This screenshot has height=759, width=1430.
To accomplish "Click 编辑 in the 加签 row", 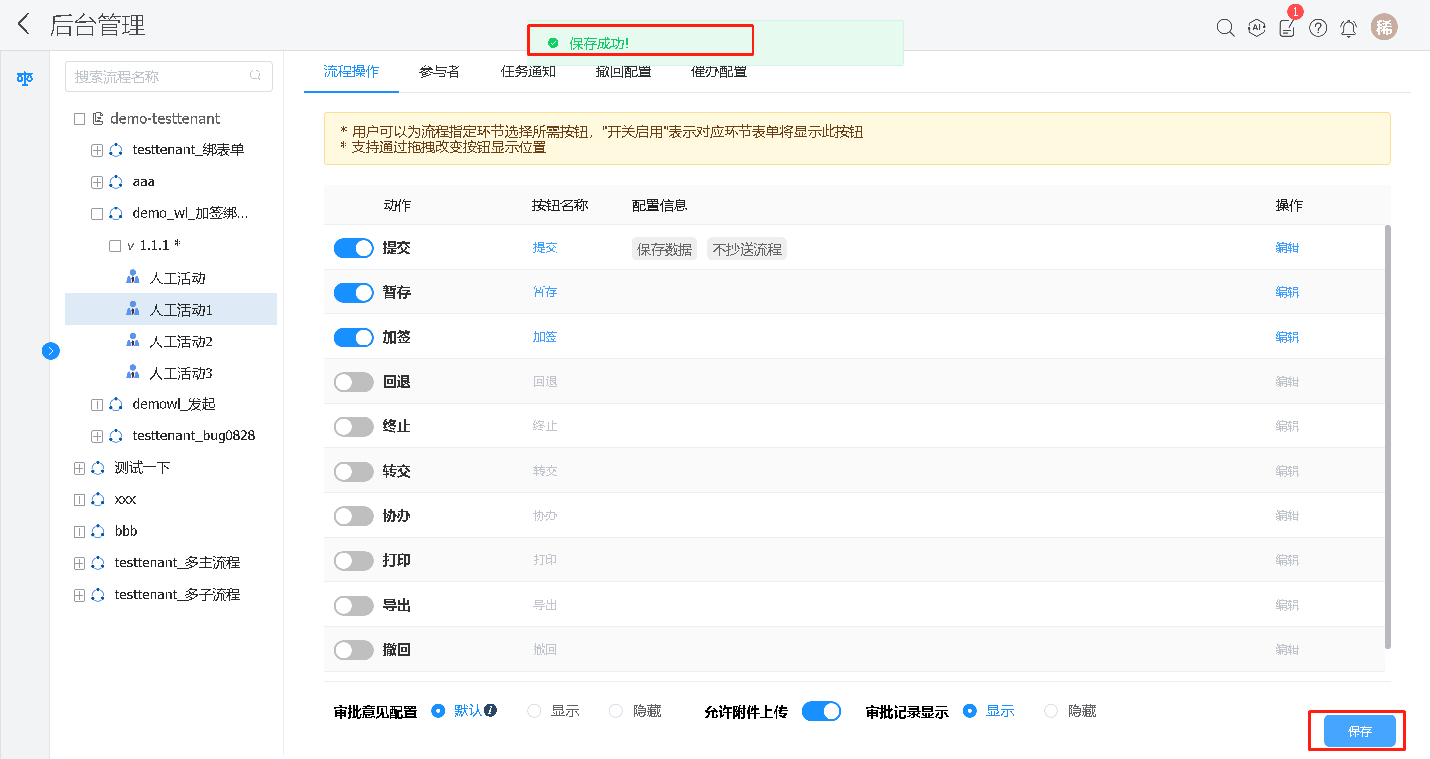I will tap(1287, 337).
